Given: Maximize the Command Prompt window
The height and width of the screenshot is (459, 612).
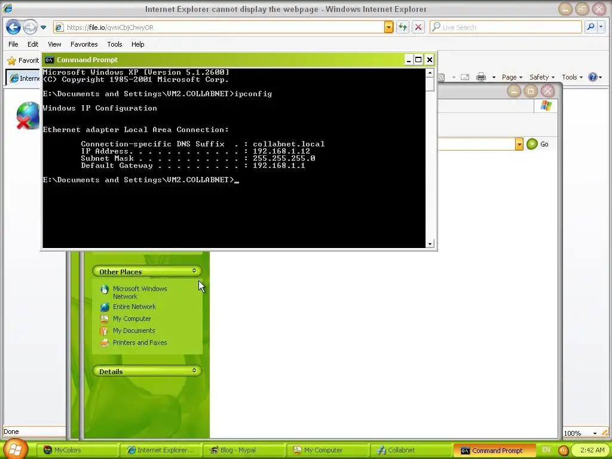Looking at the screenshot, I should [418, 60].
